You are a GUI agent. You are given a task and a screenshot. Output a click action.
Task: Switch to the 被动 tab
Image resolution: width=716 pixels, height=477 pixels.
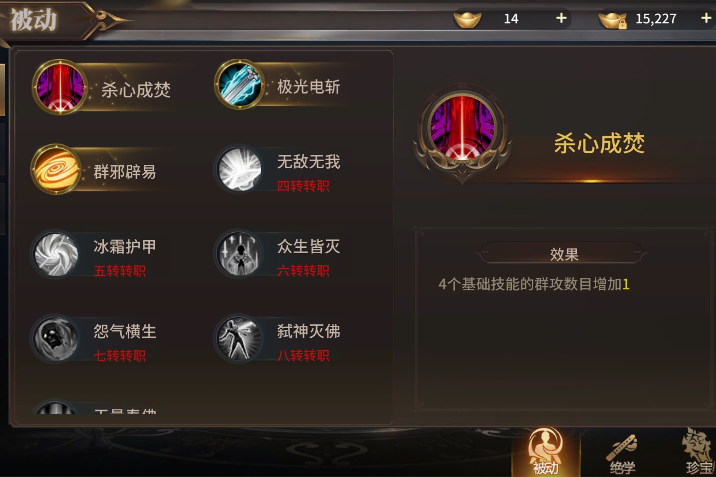(x=546, y=451)
